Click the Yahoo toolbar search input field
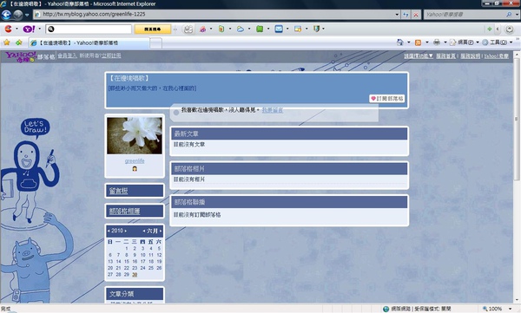Screen dimensions: 521x313 (89, 29)
